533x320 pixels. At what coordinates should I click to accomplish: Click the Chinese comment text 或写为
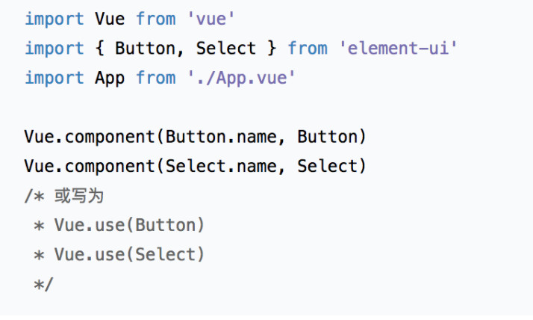[79, 196]
